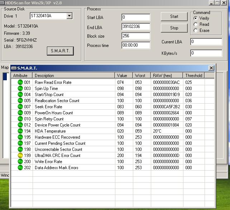Select the Spin Up Time description
Screen dimensions: 230x210
pyautogui.click(x=46, y=89)
